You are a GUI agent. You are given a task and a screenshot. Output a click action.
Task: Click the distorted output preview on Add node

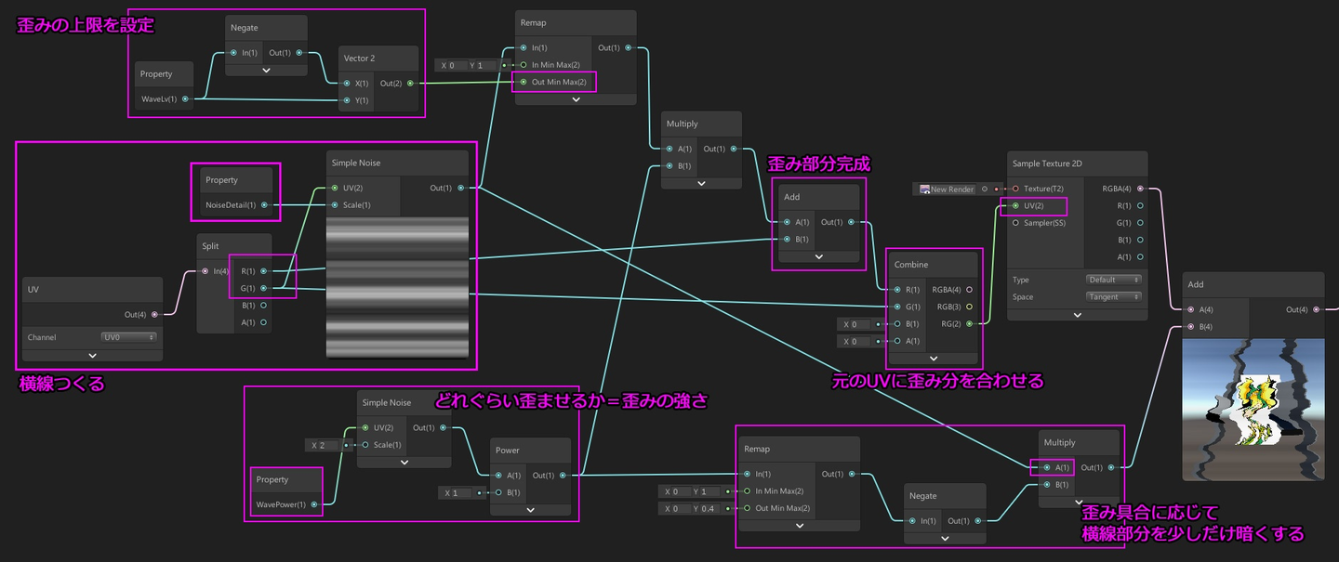1253,409
